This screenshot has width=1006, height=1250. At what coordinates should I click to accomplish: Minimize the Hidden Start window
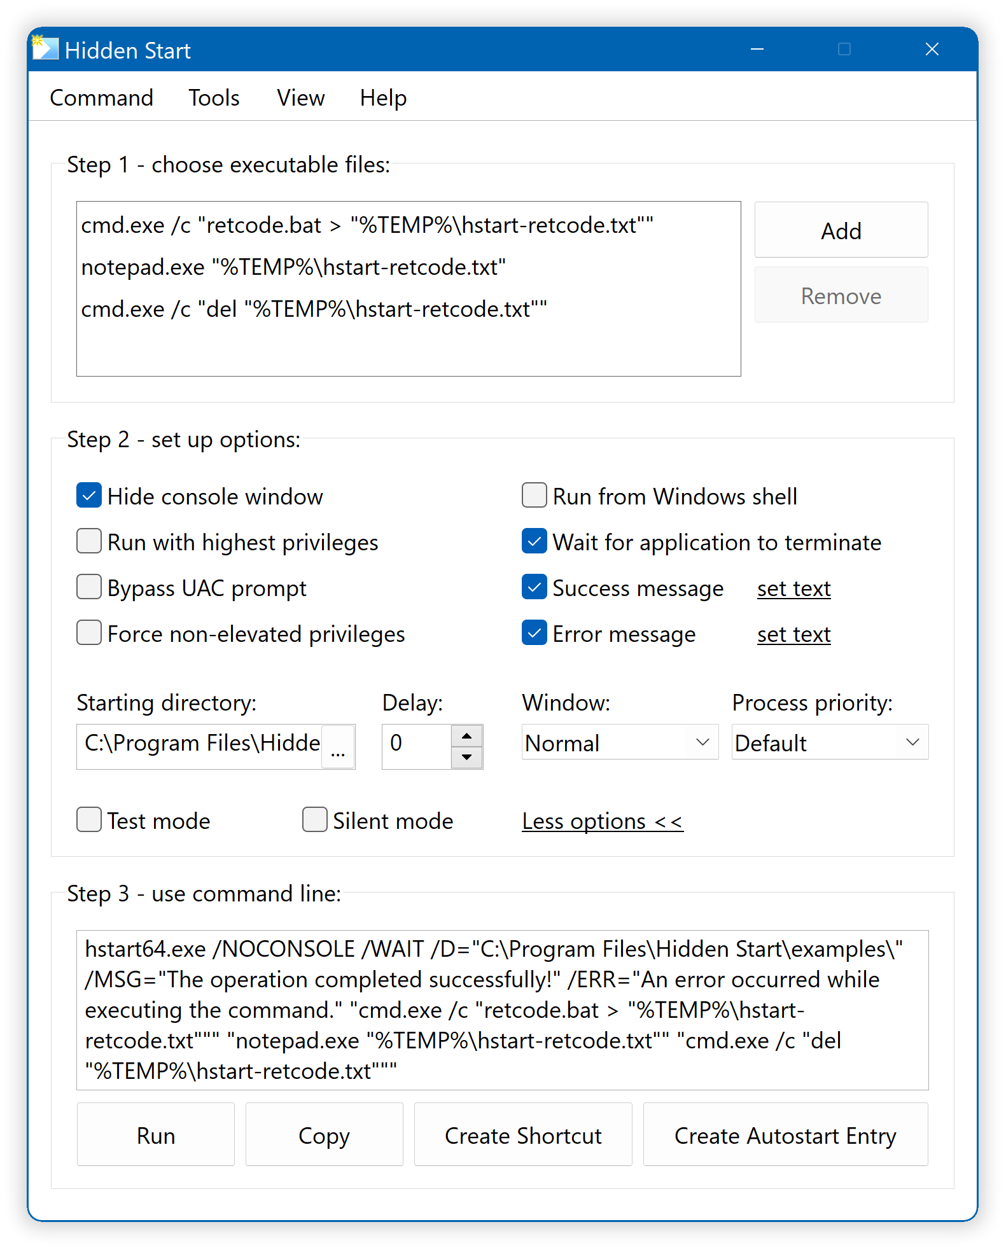[x=757, y=49]
